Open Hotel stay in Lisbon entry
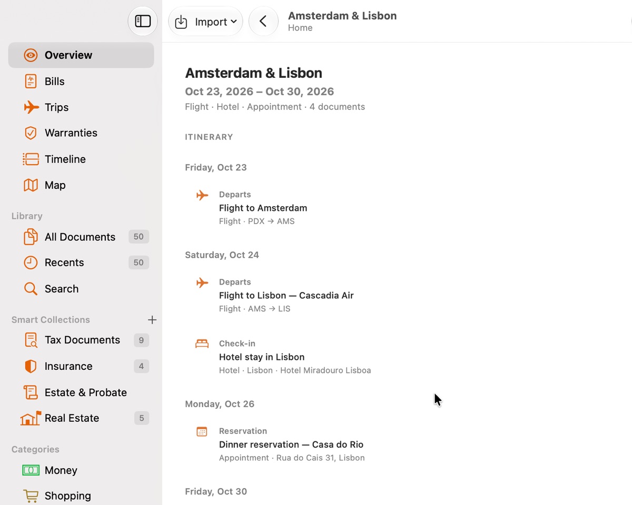This screenshot has height=505, width=632. [262, 357]
